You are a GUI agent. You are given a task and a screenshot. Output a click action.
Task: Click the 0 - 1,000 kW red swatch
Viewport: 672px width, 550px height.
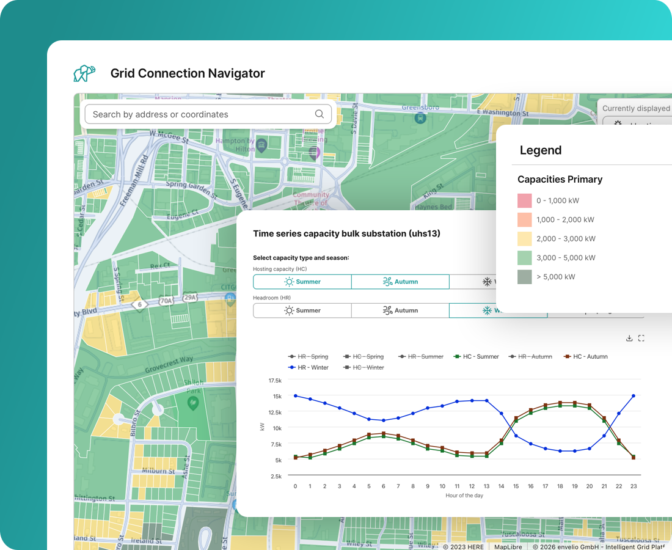point(525,200)
